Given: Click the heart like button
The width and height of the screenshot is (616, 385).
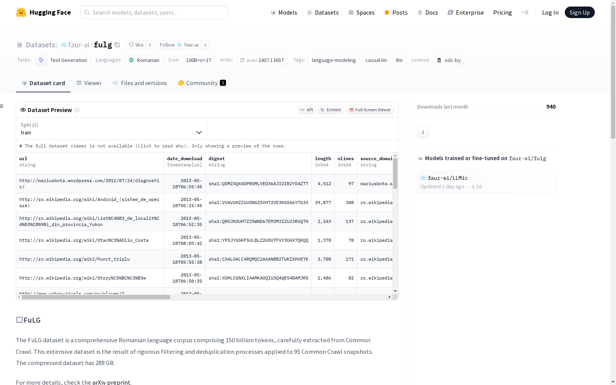Looking at the screenshot, I should (136, 45).
